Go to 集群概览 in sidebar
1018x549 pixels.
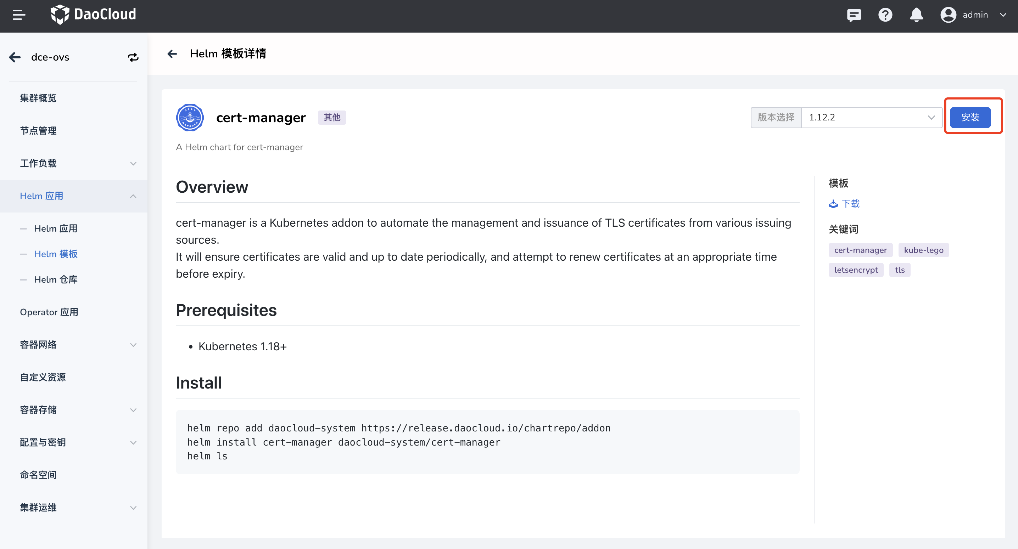point(38,98)
